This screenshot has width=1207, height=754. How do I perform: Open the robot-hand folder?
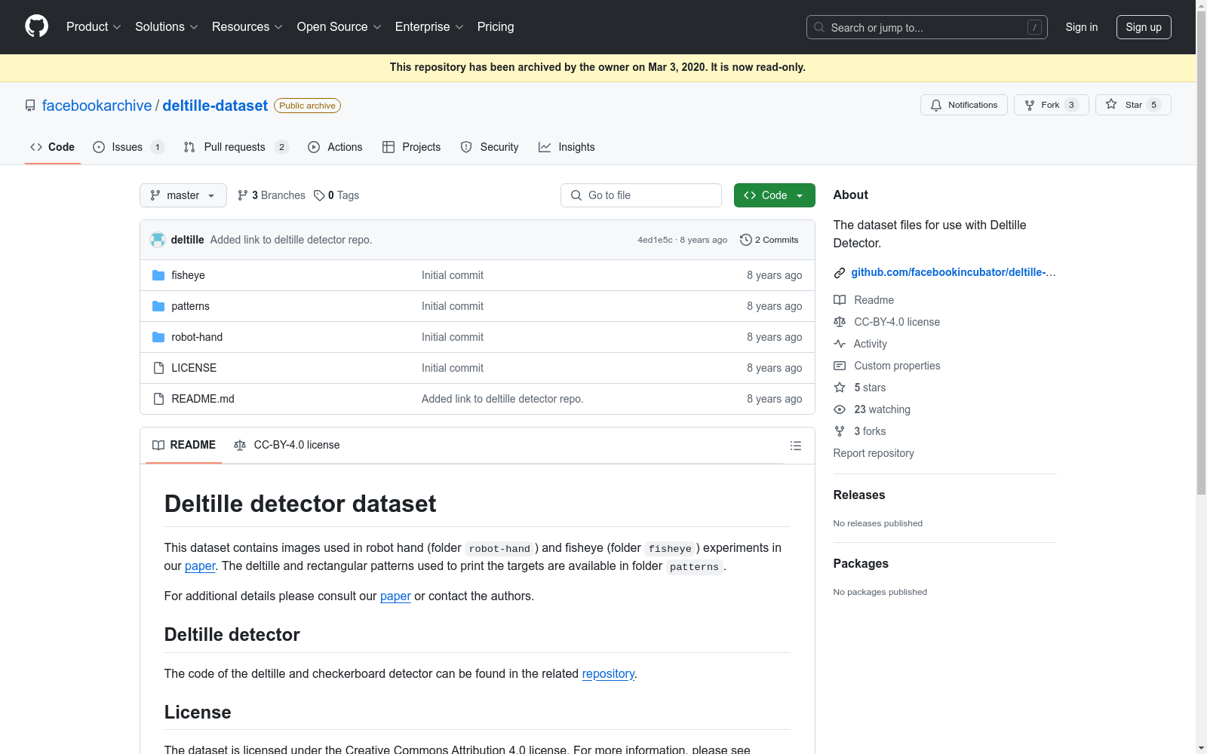(197, 337)
